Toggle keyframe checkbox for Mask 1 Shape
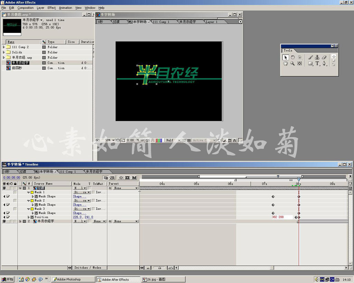The image size is (354, 283). (x=8, y=196)
